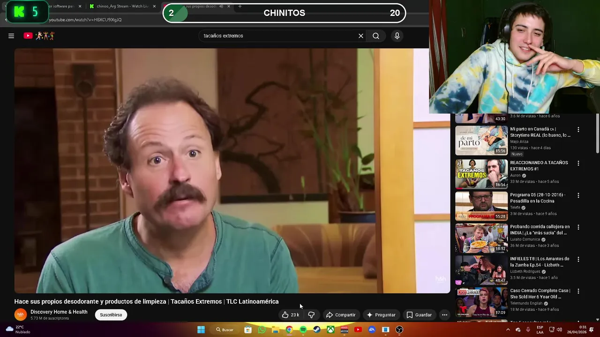Click channel name Luisito Comunica
This screenshot has height=337, width=600.
[x=525, y=239]
